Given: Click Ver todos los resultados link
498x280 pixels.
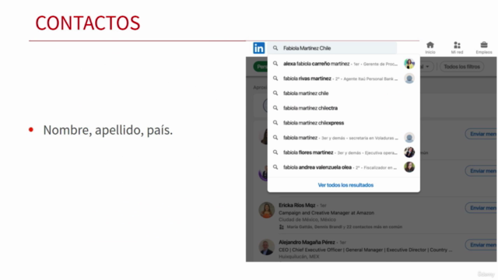Looking at the screenshot, I should (345, 185).
